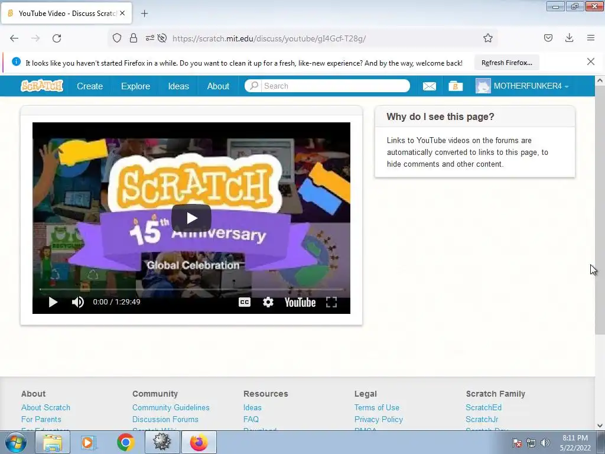The height and width of the screenshot is (454, 605).
Task: Click the search magnifier icon
Action: pos(254,86)
